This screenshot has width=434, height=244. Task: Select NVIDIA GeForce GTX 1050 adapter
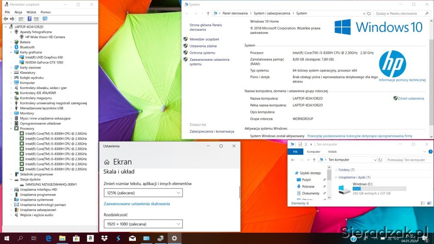44,63
